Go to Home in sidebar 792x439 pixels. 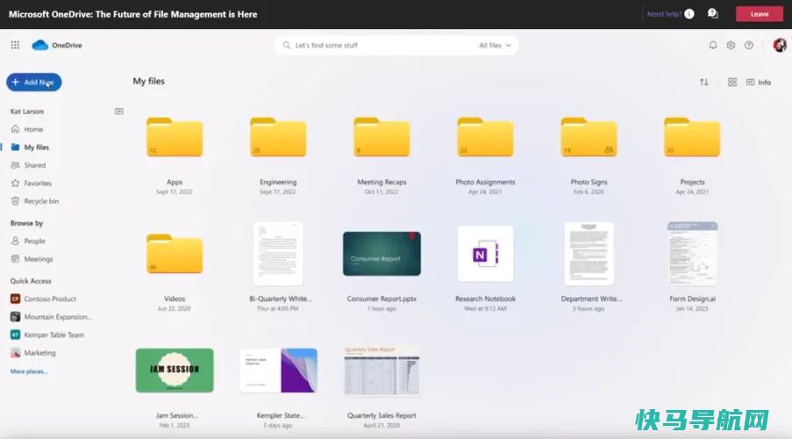(27, 129)
